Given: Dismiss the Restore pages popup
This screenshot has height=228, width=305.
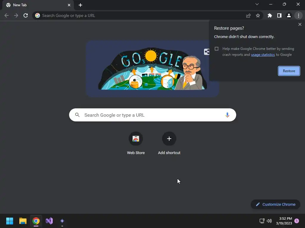Looking at the screenshot, I should 300,24.
